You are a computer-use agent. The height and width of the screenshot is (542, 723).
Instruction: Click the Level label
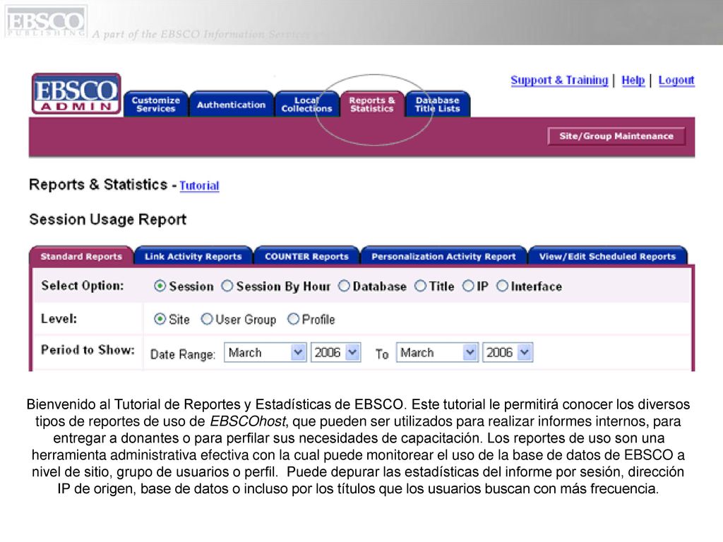pyautogui.click(x=59, y=318)
